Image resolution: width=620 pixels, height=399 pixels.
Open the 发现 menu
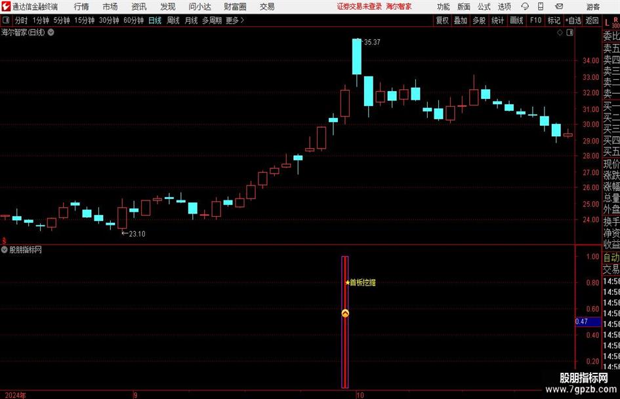168,7
